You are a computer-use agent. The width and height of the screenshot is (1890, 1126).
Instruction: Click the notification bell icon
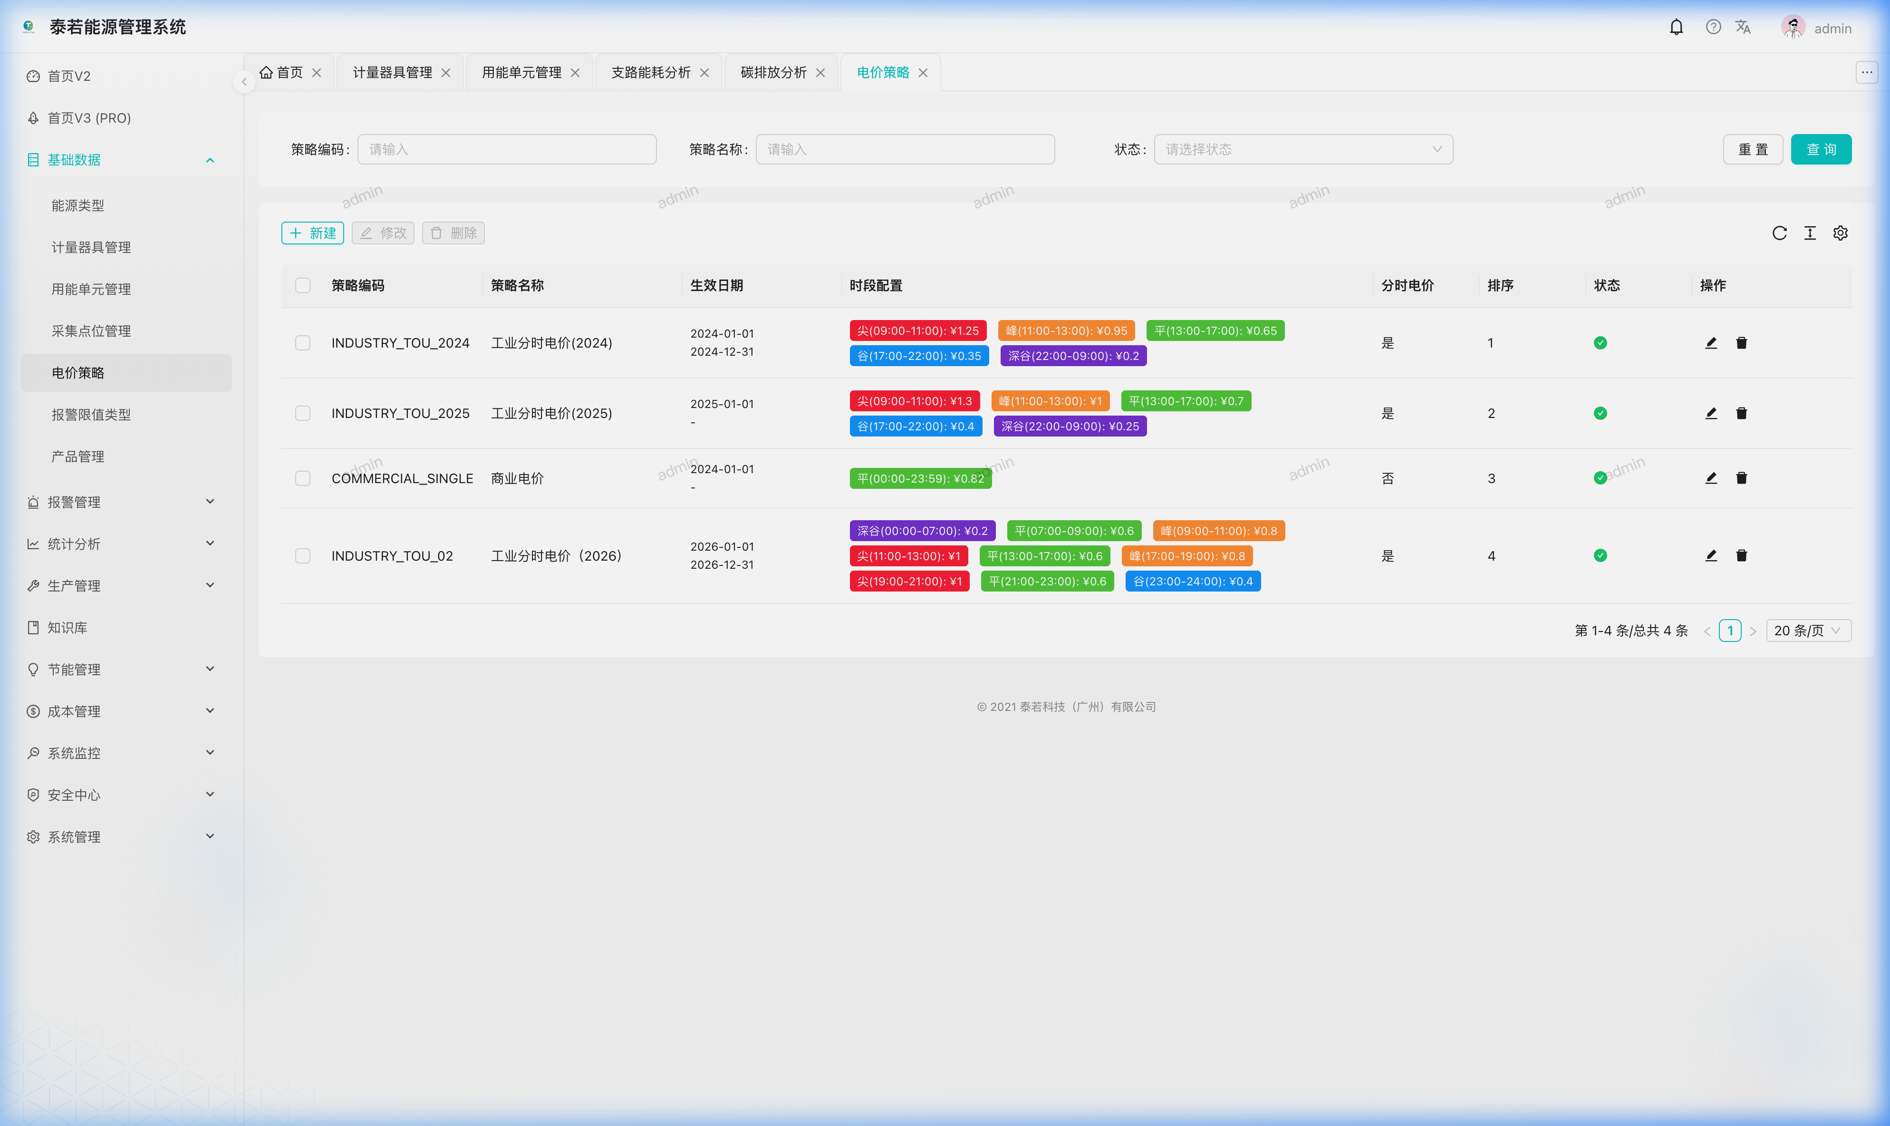[1676, 27]
